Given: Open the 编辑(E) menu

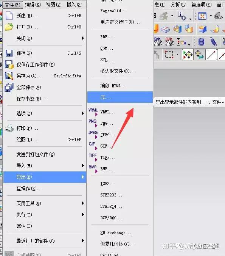Looking at the screenshot, I should 33,5.
